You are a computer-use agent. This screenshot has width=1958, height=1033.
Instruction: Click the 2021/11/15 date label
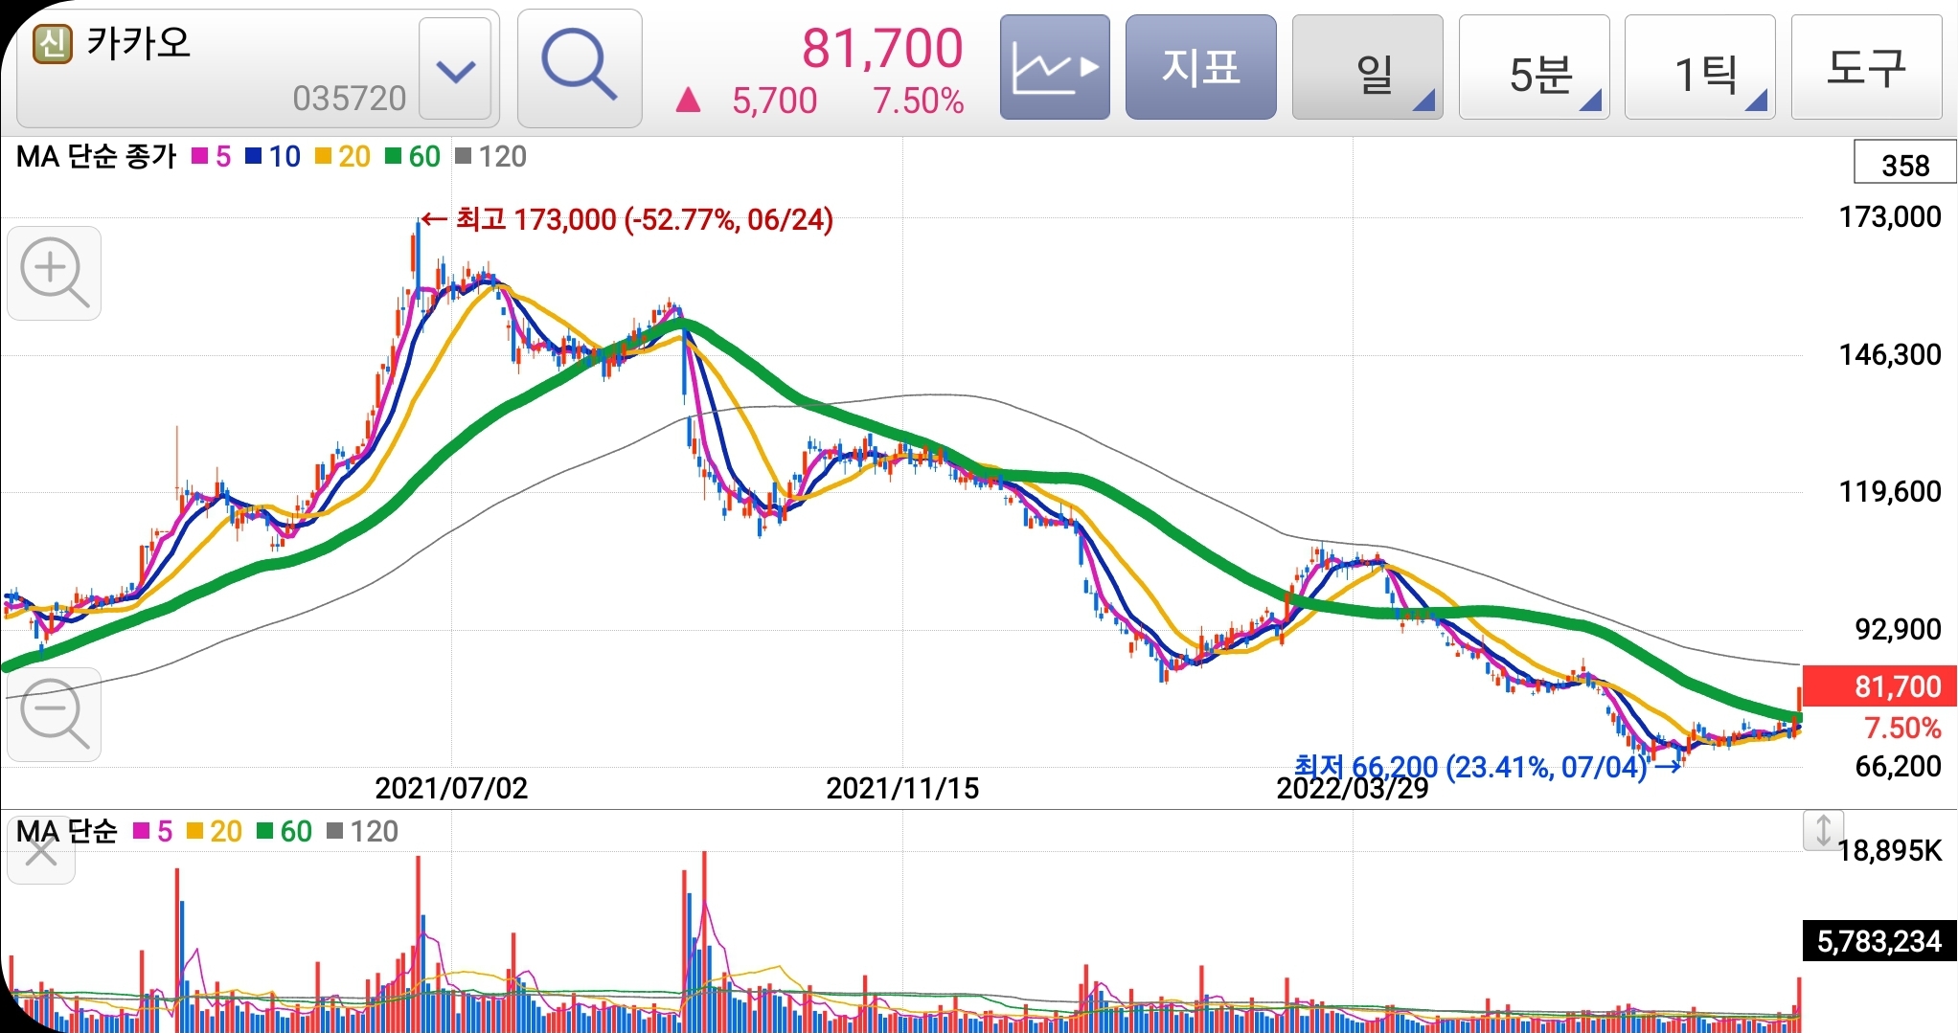tap(902, 788)
